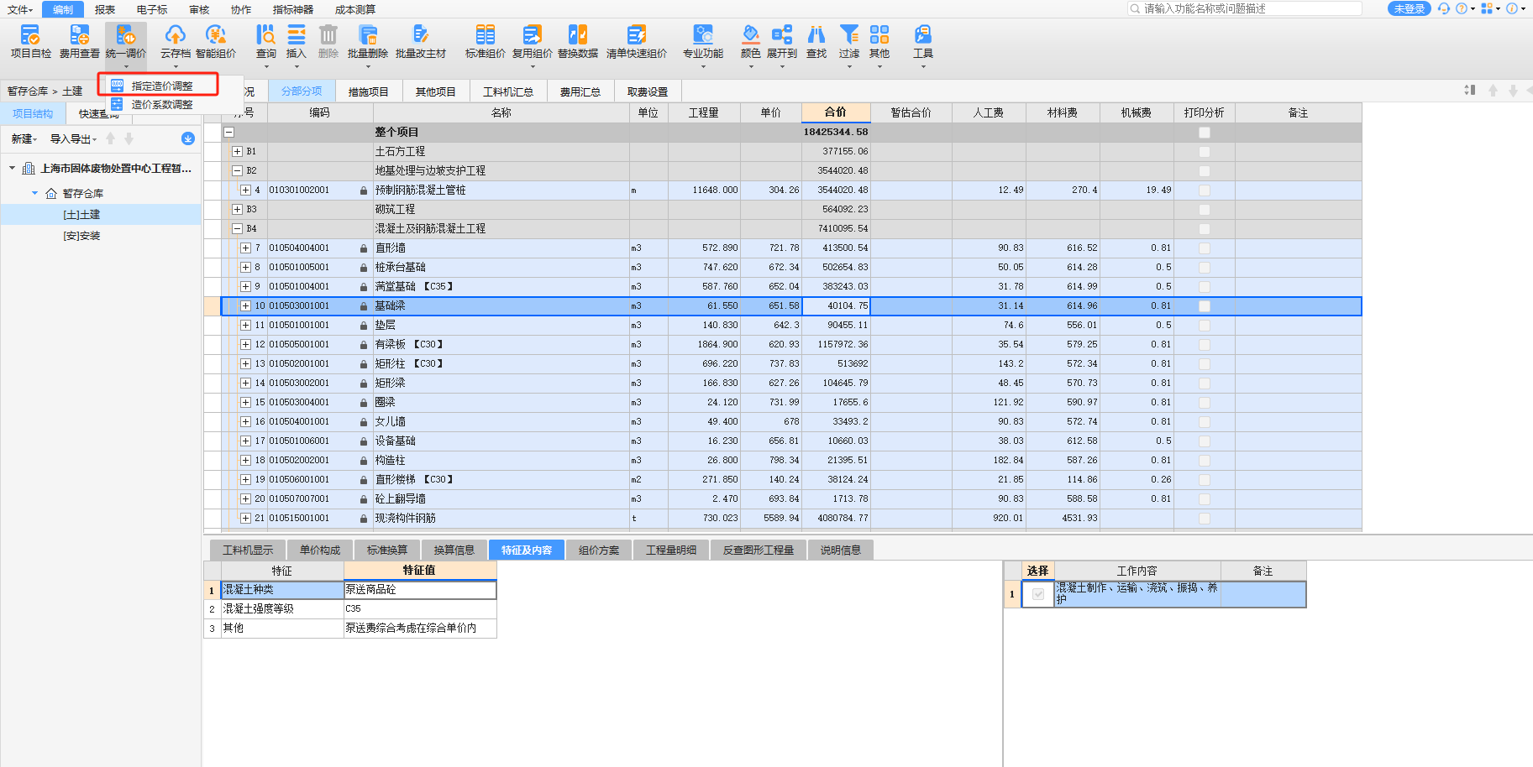
Task: Expand row 10 基础梁 item
Action: pos(245,306)
